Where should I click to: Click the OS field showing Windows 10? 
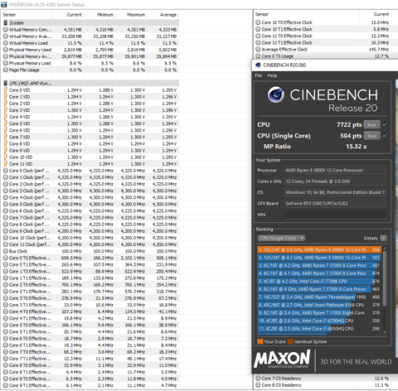tap(335, 192)
